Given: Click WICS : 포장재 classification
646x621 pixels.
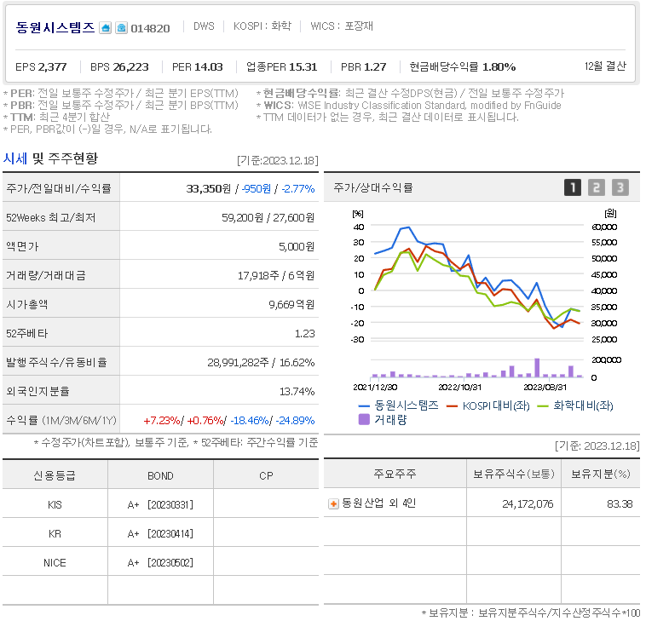Looking at the screenshot, I should pyautogui.click(x=342, y=26).
